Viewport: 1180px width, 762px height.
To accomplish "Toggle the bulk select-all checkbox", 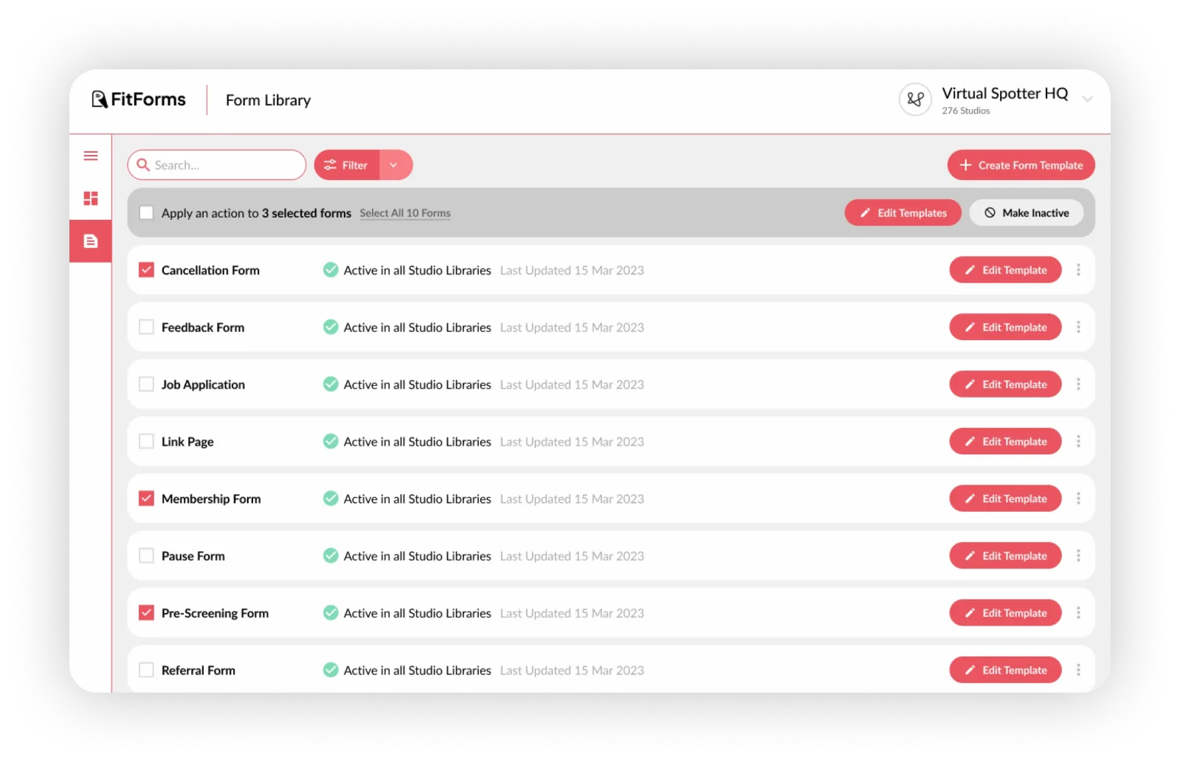I will tap(147, 212).
